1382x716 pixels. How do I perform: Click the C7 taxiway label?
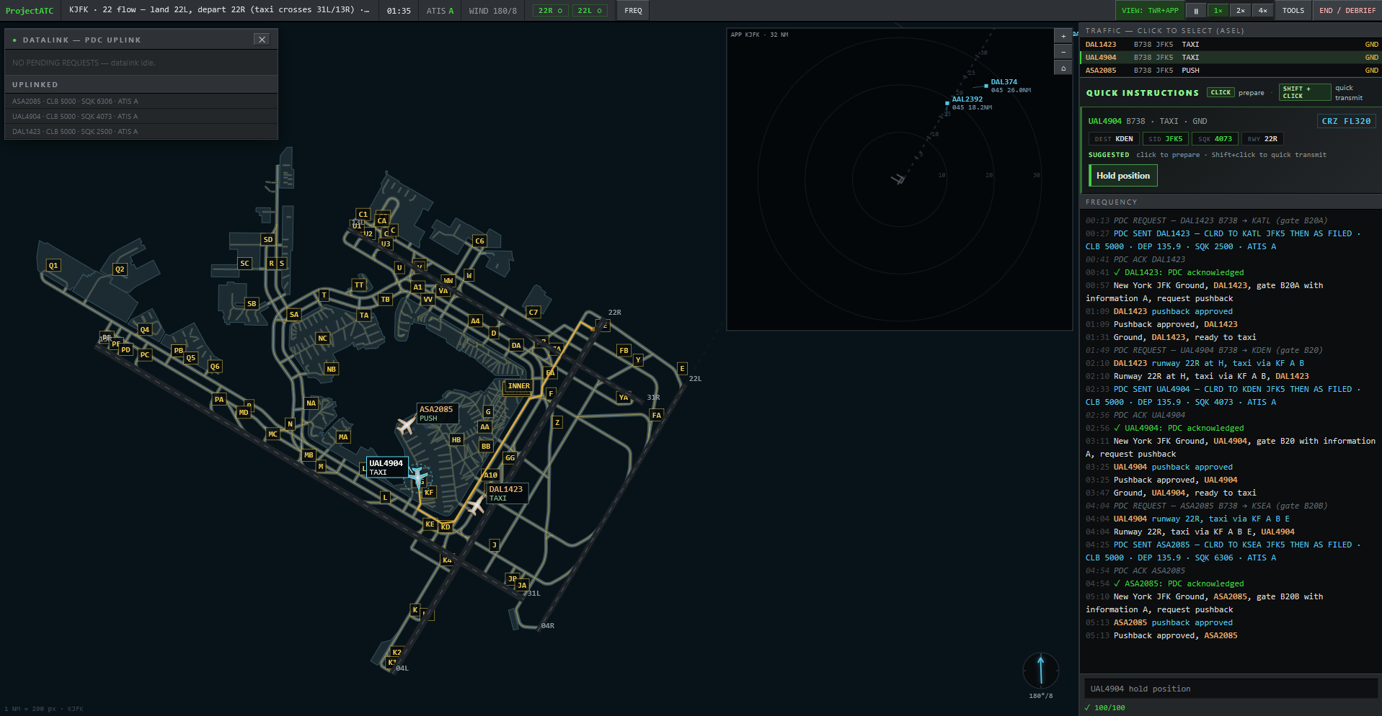533,313
